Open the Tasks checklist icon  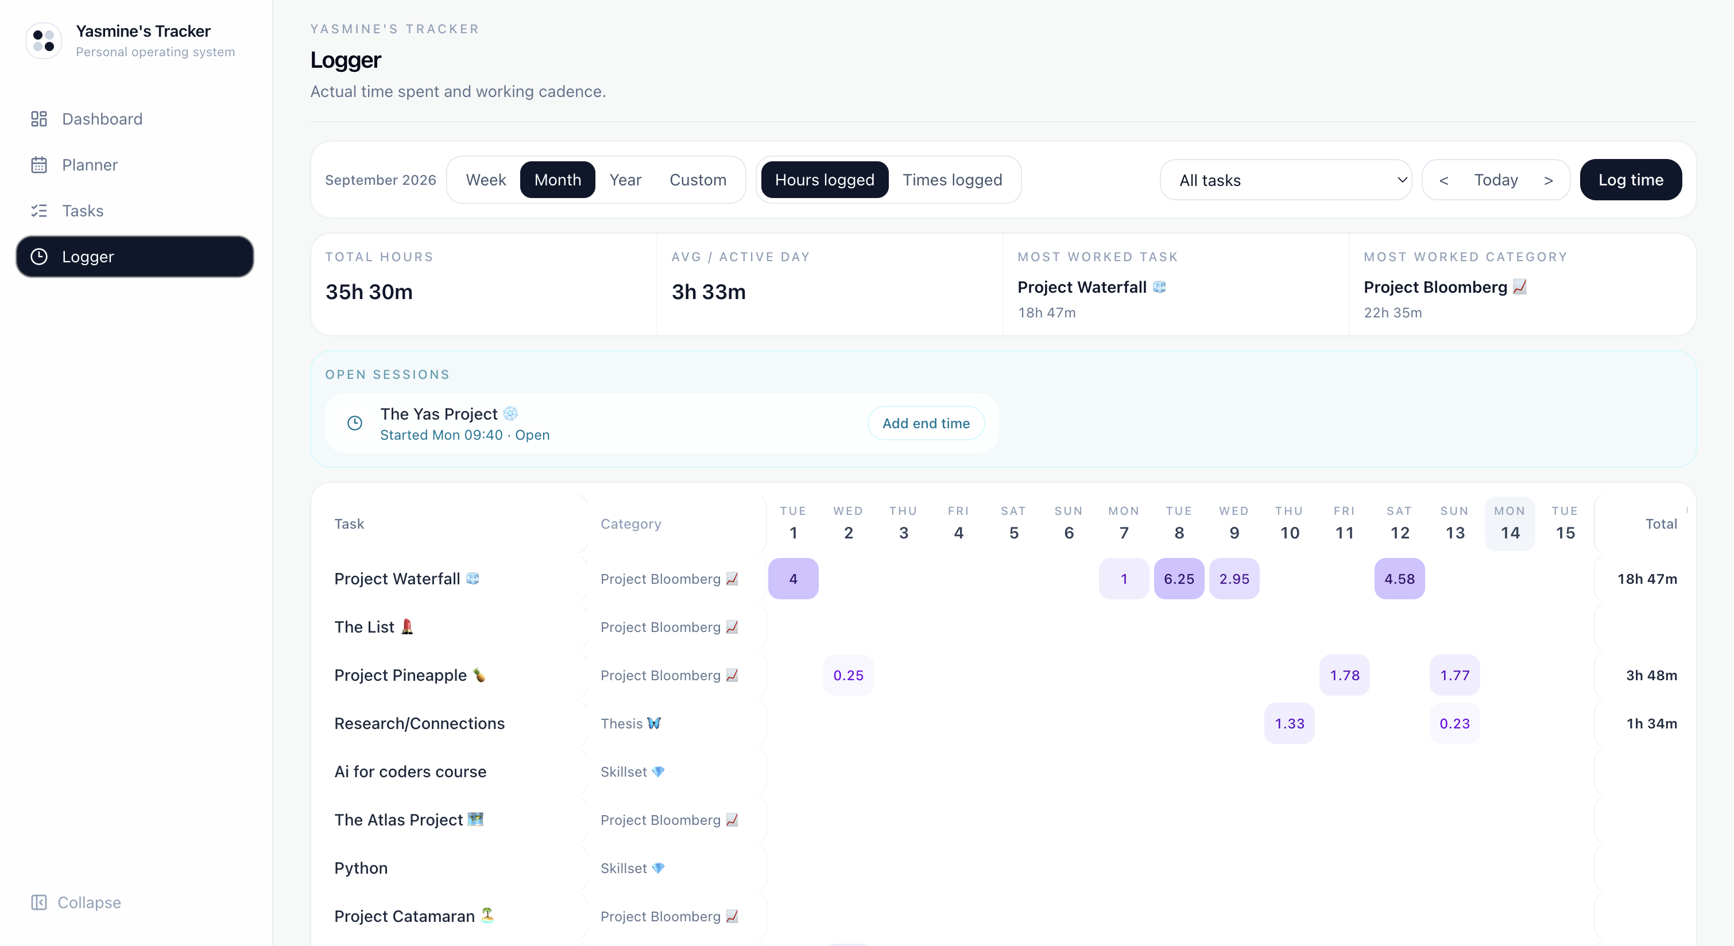pyautogui.click(x=39, y=211)
